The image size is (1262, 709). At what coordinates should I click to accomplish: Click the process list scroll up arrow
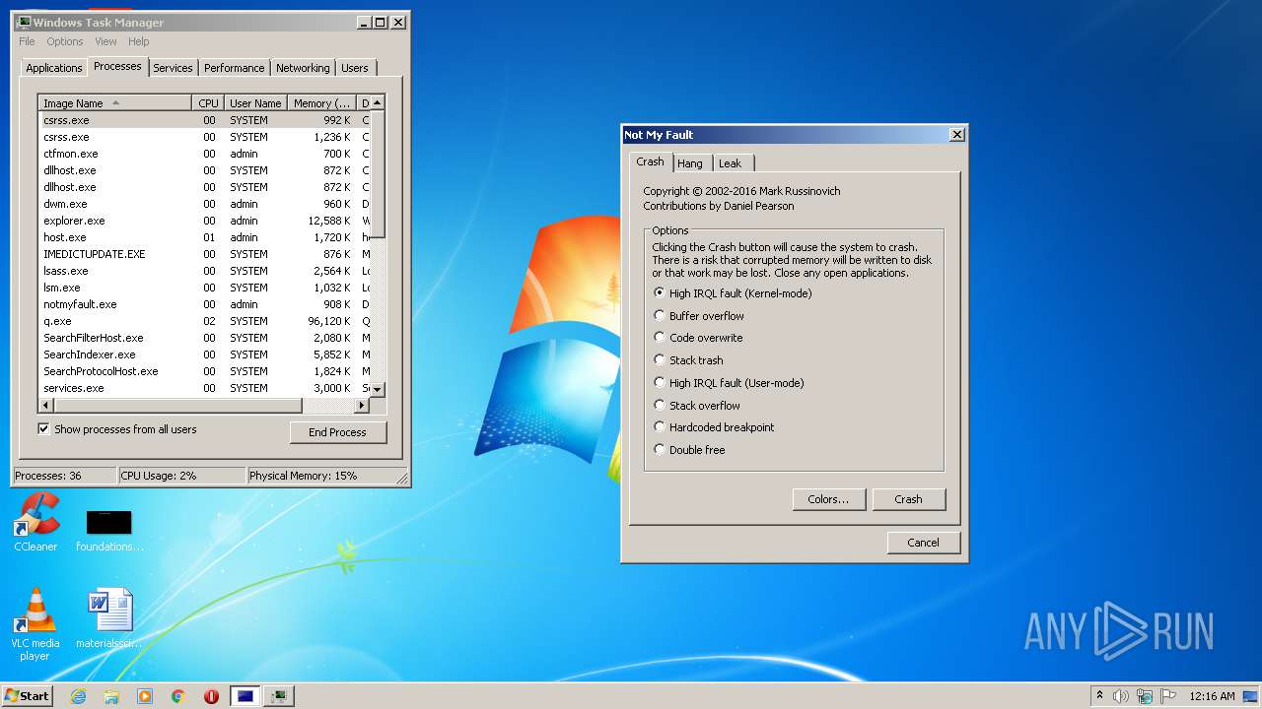[377, 102]
